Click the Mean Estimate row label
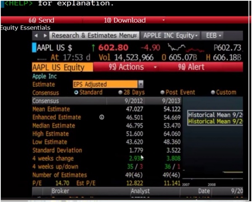 coord(51,109)
